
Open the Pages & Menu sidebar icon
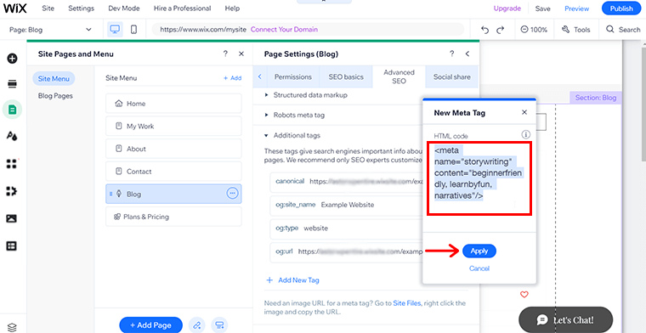coord(13,110)
